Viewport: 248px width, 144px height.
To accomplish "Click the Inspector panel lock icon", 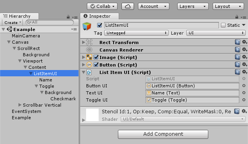I will pyautogui.click(x=237, y=17).
